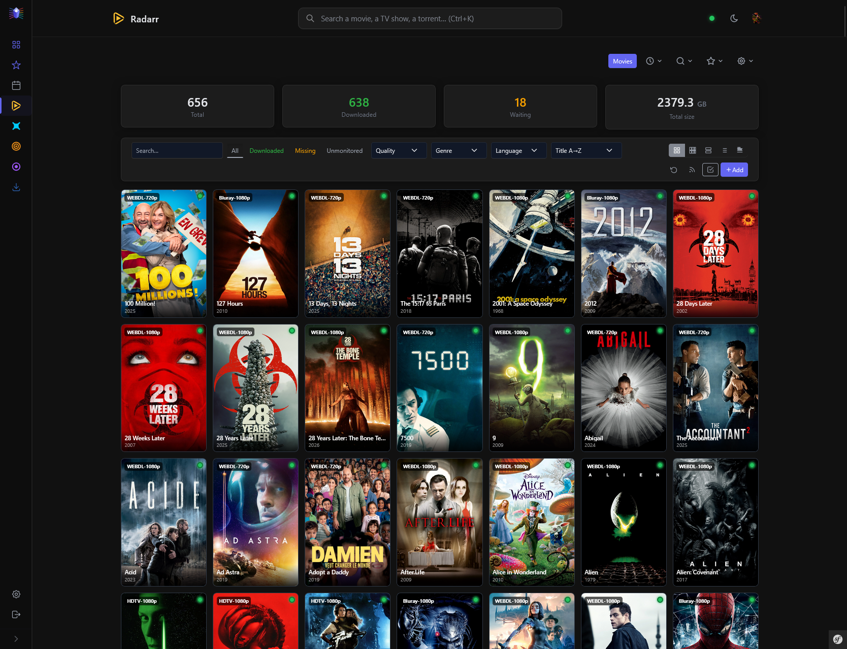Click the Movies tab button

(x=623, y=61)
